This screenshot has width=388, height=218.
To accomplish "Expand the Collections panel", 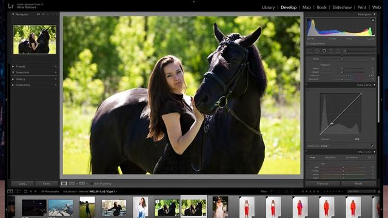I will 13,85.
